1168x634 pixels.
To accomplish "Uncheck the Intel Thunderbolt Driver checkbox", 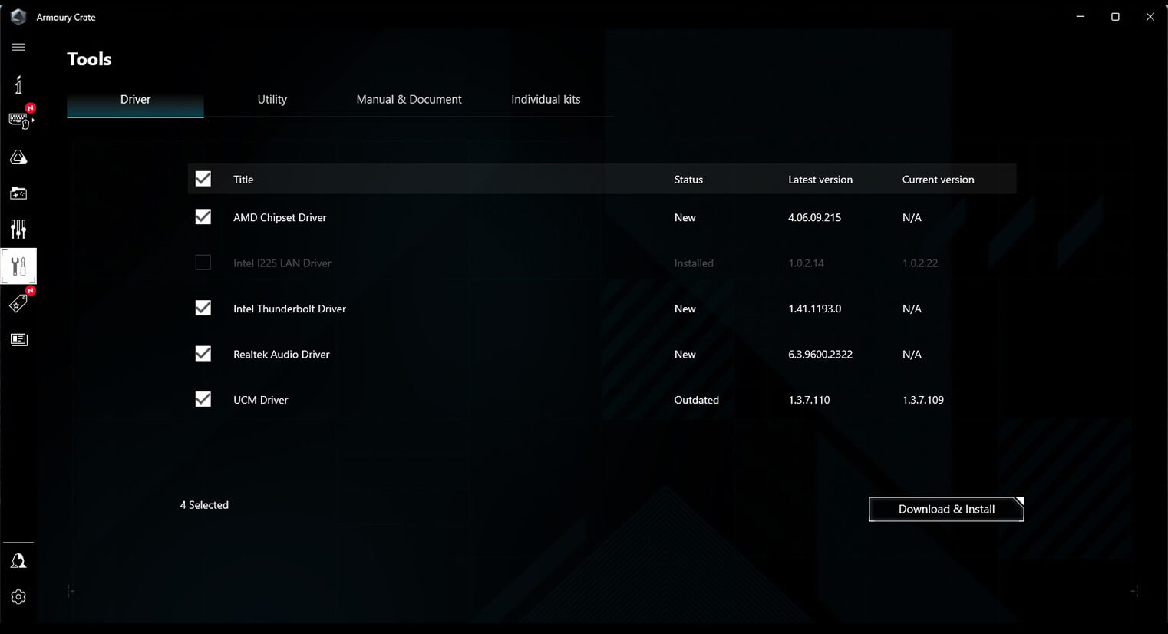I will (203, 308).
